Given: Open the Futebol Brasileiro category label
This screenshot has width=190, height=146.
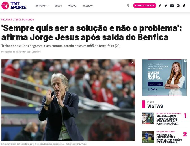Looking at the screenshot, I should coord(166,132).
